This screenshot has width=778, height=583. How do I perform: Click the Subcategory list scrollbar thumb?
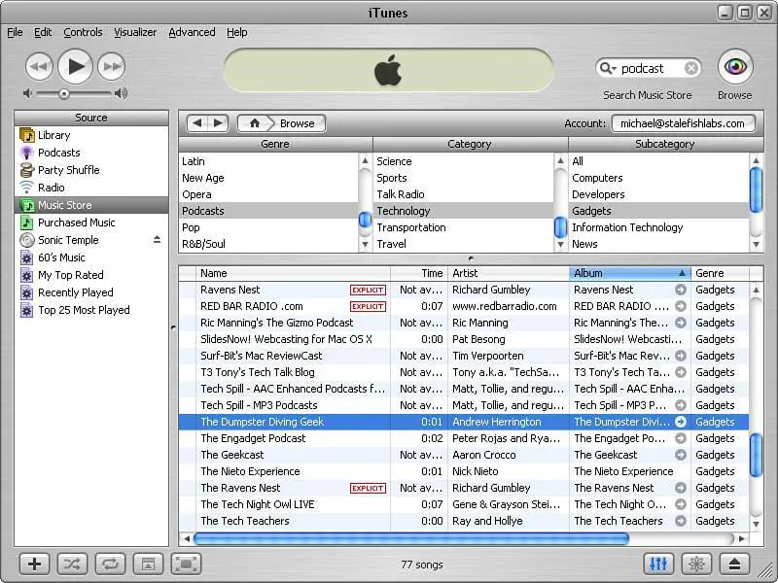(x=756, y=189)
